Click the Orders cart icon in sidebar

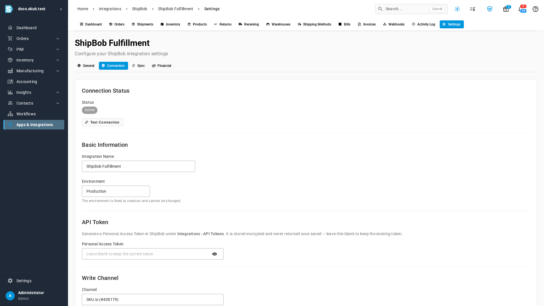10,39
